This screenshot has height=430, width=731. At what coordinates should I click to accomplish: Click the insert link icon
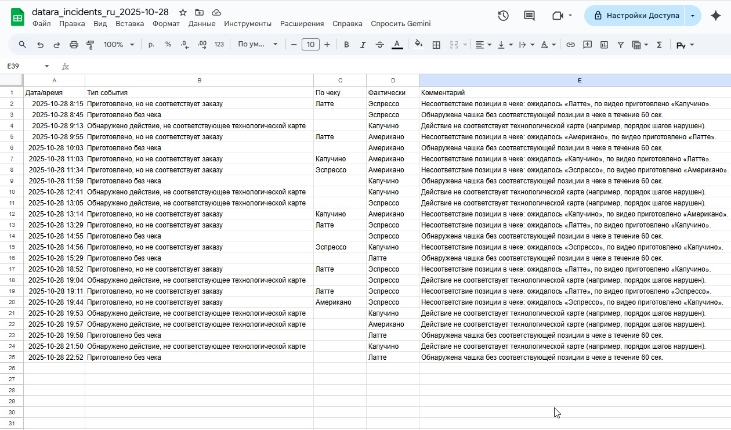click(x=570, y=45)
